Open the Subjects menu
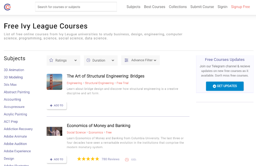 click(x=133, y=7)
